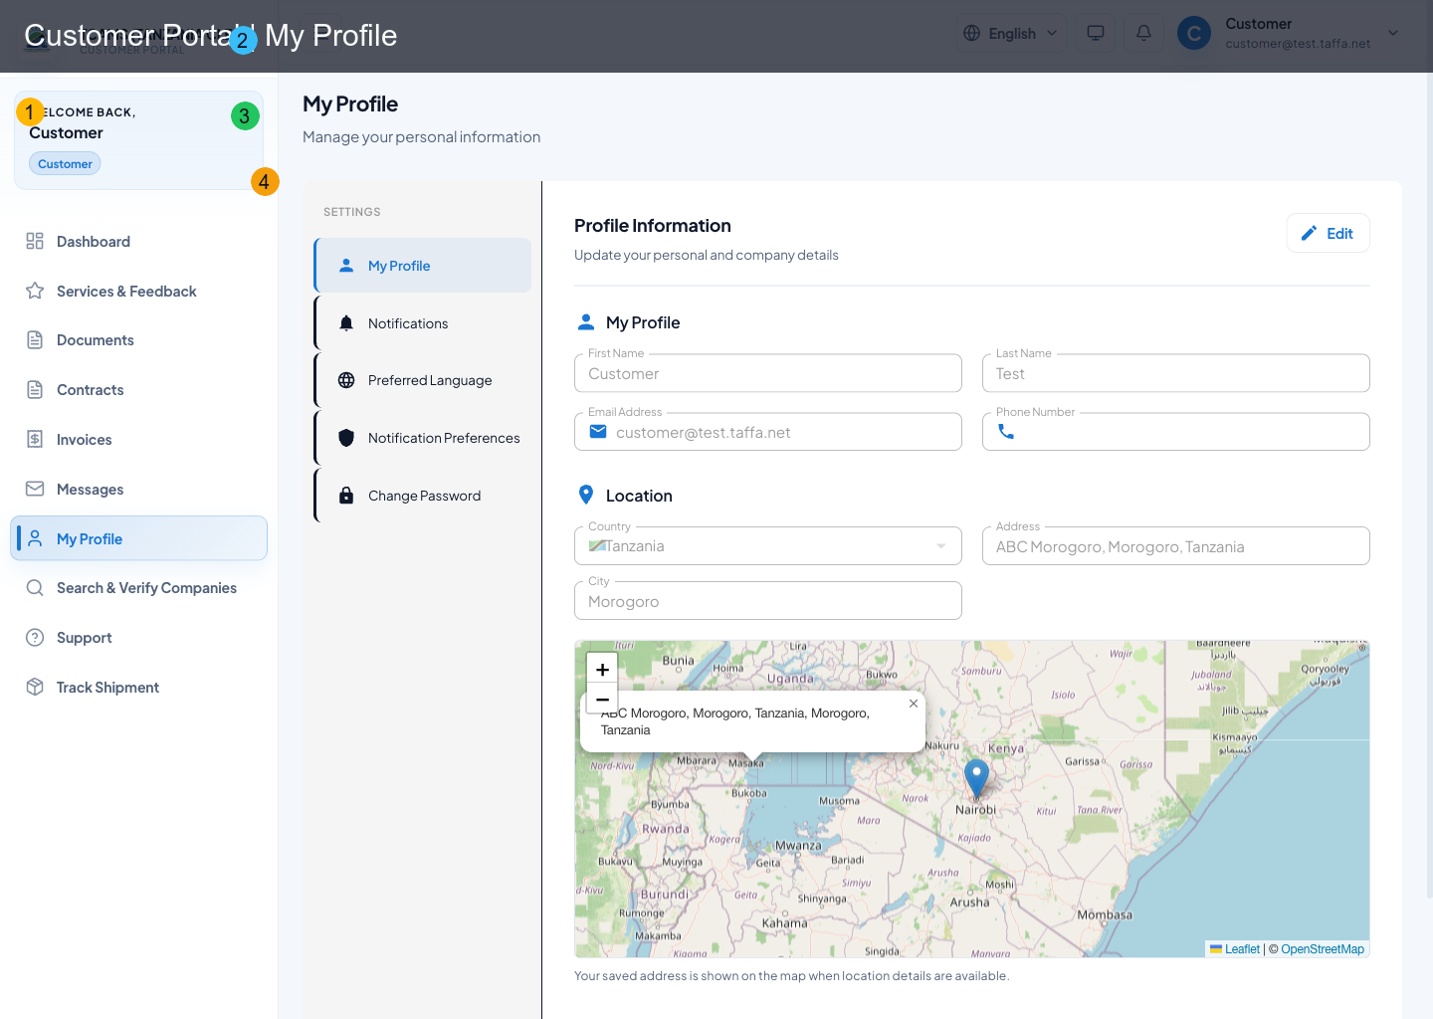Open Search & Verify Companies
The image size is (1433, 1019).
[x=138, y=588]
